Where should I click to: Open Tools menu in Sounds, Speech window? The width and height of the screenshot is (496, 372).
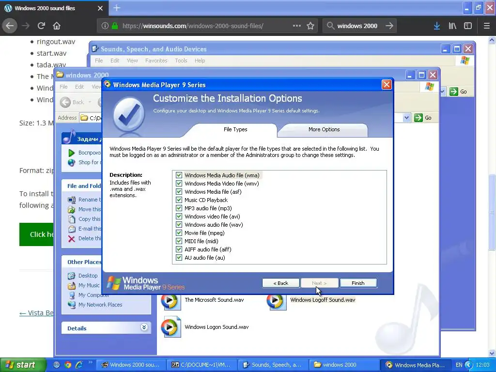point(181,61)
